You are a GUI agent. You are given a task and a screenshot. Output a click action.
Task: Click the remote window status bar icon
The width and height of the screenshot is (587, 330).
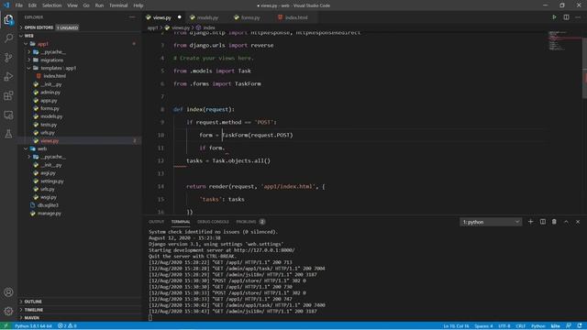6,326
